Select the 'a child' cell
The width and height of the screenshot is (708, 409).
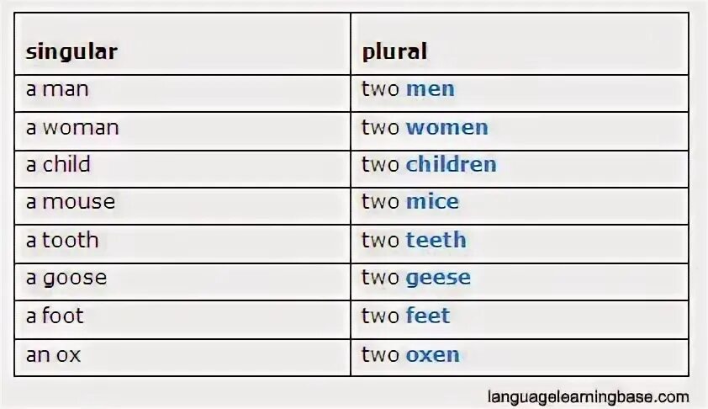pos(182,169)
